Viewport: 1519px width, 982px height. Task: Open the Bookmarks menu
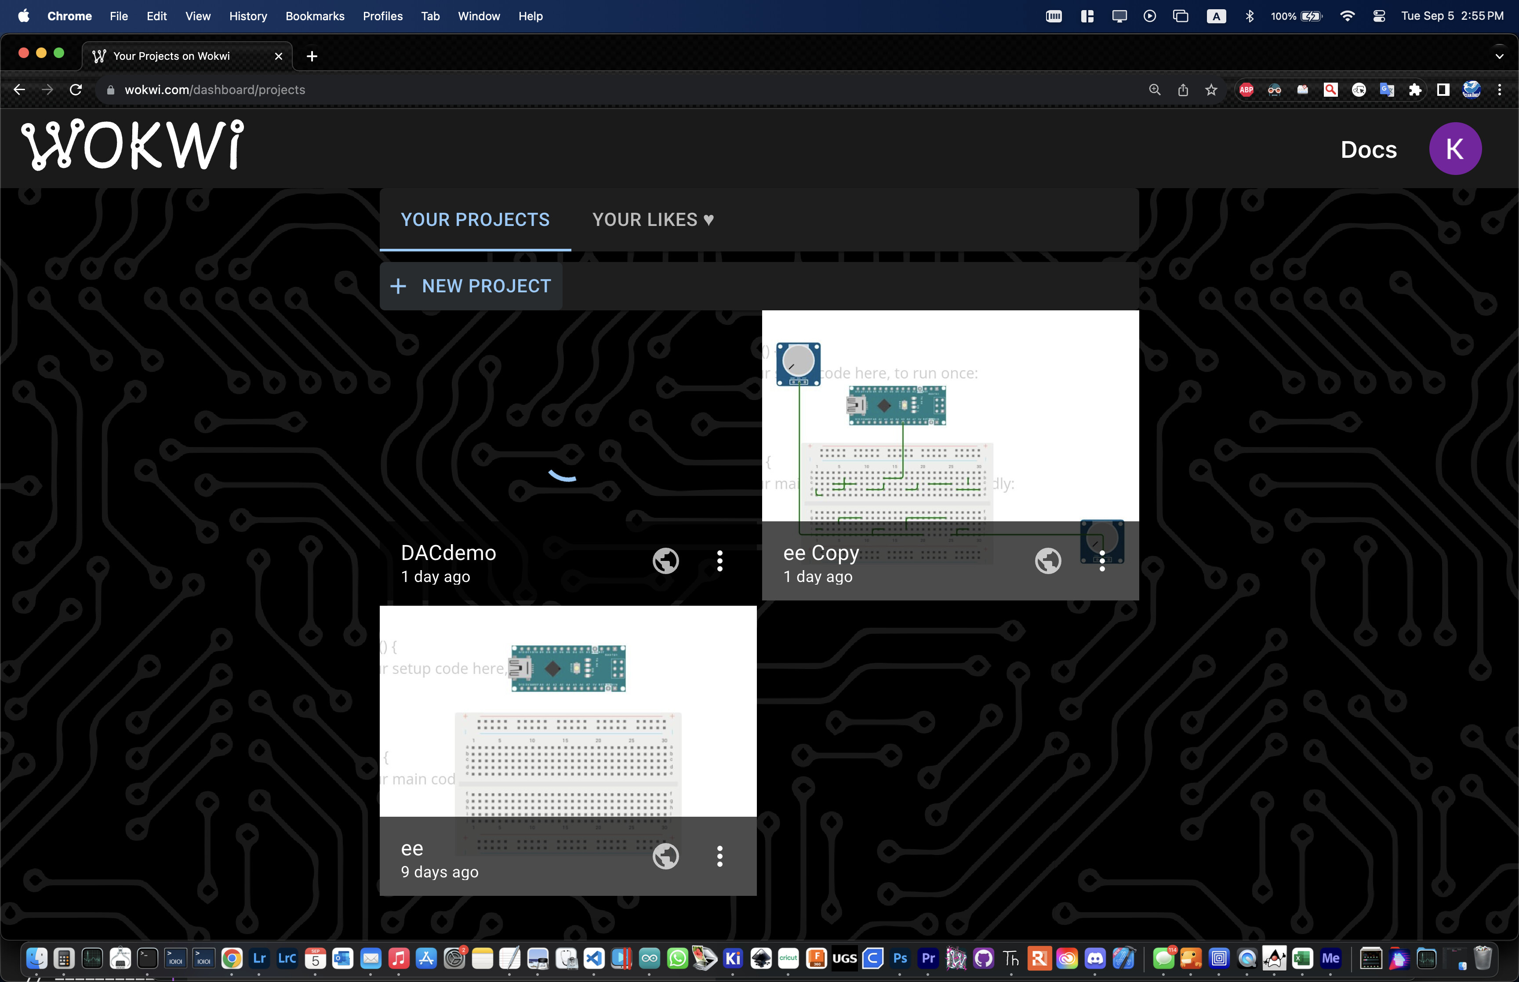point(315,16)
